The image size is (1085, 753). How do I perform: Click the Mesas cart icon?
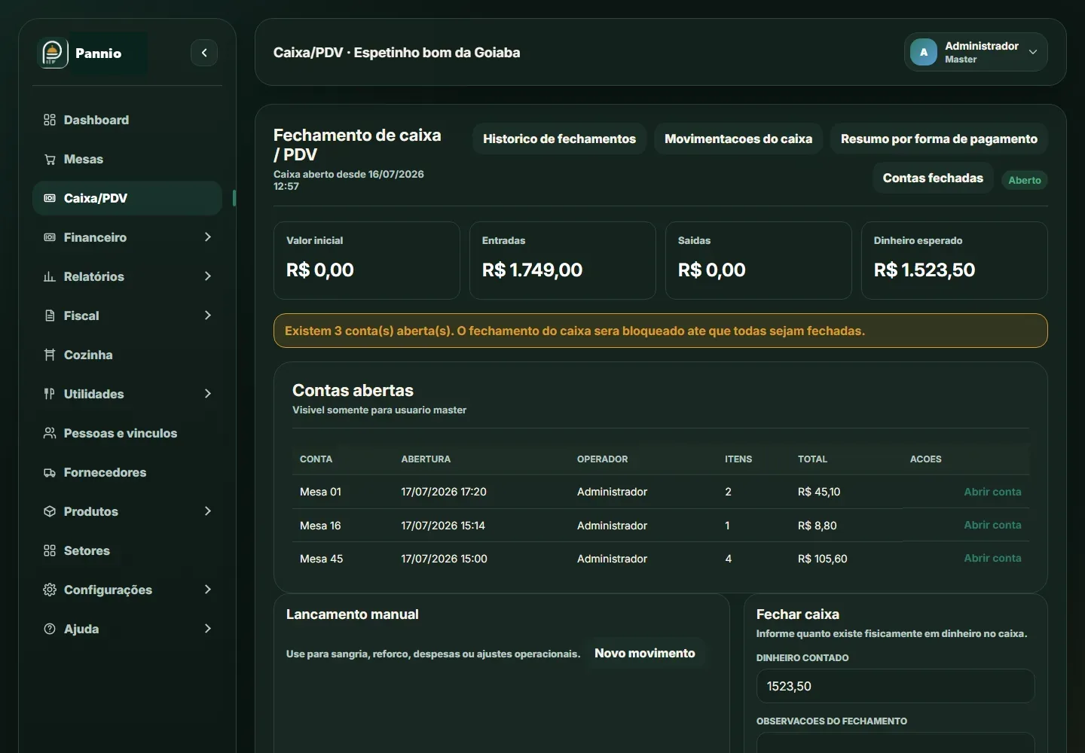click(x=50, y=159)
